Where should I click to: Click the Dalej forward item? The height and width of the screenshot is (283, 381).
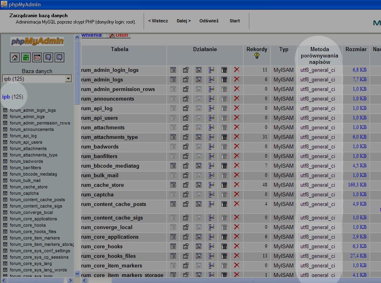coord(184,21)
